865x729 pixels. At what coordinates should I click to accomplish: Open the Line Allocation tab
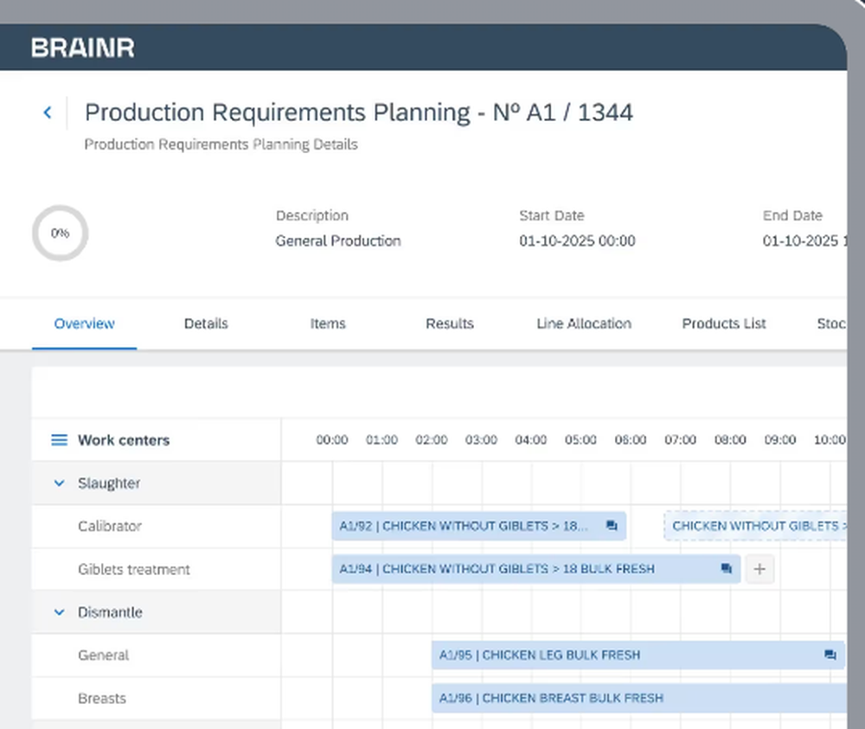pos(583,323)
